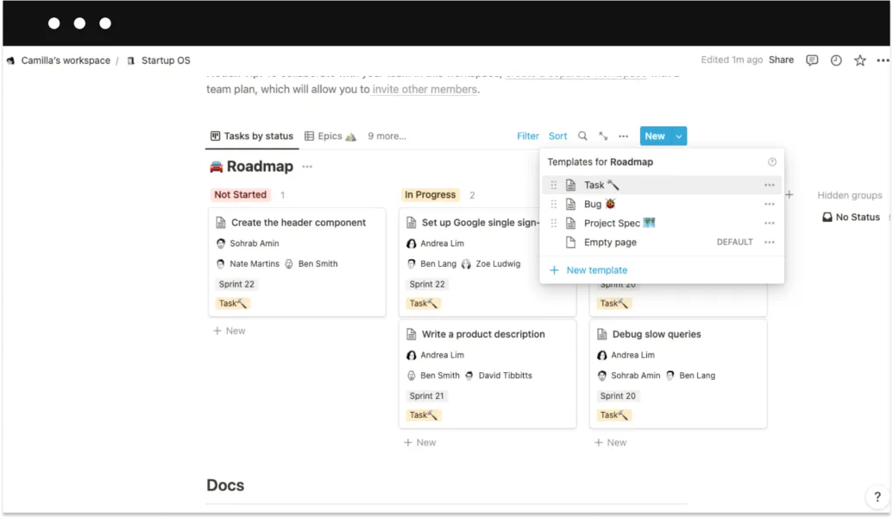Click Sprint 21 tag on product description card
This screenshot has width=893, height=518.
pyautogui.click(x=426, y=396)
